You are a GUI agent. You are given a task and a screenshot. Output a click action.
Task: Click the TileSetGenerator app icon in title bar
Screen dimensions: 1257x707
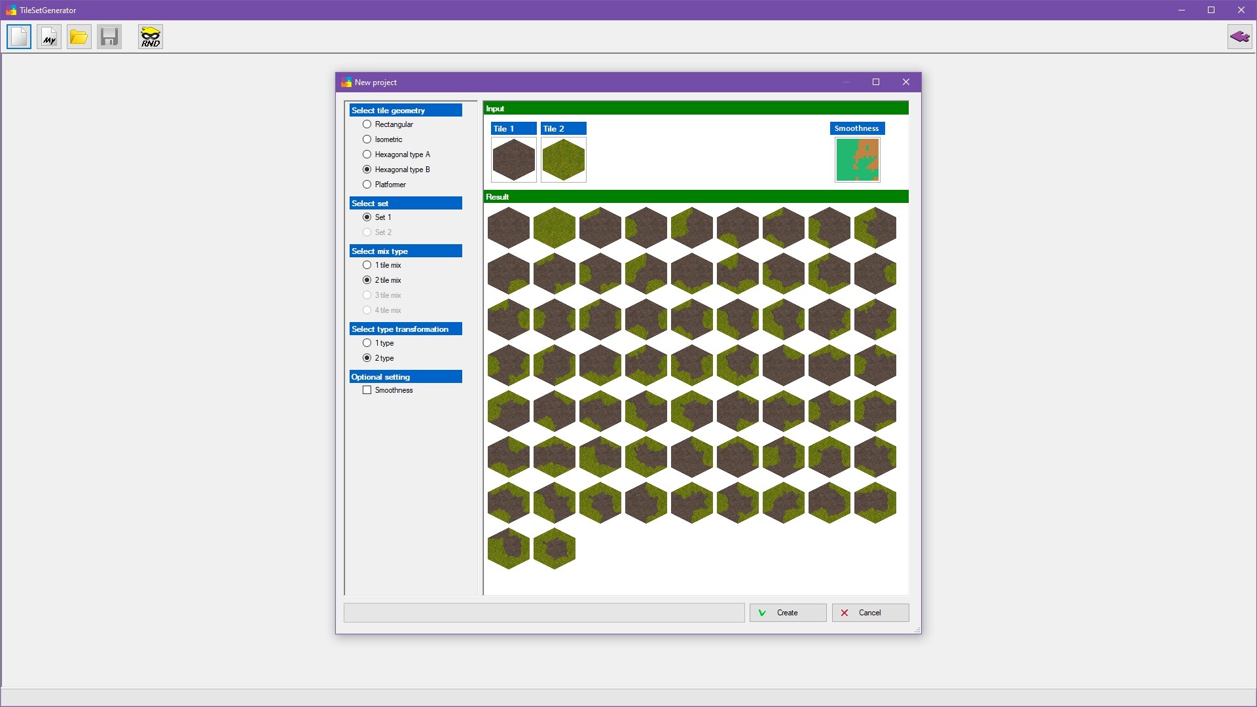click(10, 10)
